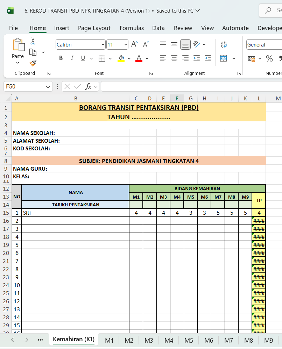Click the Wrap Text icon

(x=224, y=44)
